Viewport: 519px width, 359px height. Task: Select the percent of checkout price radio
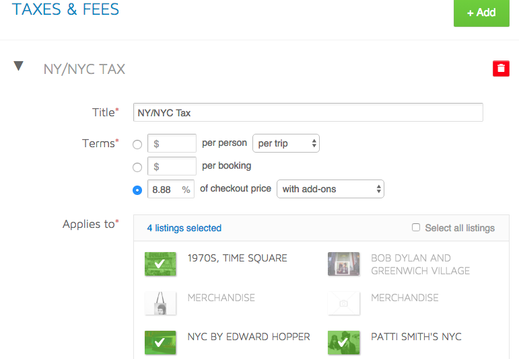[137, 190]
